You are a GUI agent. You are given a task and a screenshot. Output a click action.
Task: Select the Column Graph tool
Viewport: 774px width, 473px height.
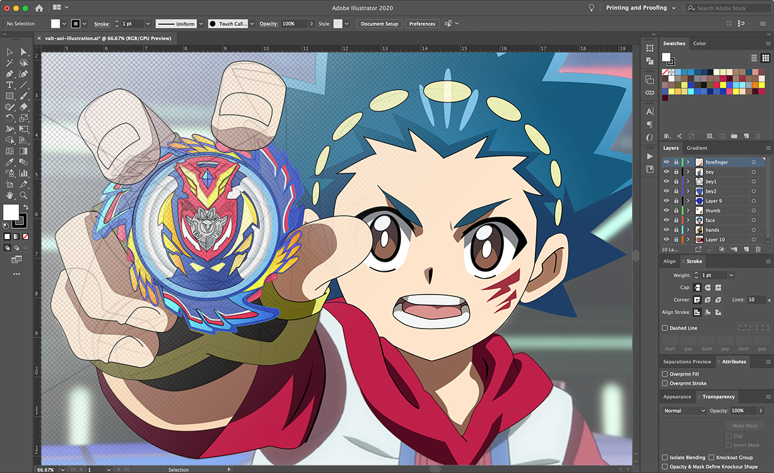point(23,173)
